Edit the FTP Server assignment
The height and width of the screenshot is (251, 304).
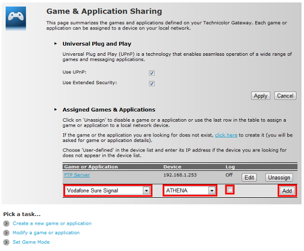(249, 177)
